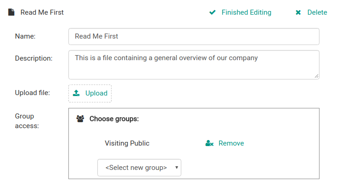The image size is (342, 186).
Task: Click the upload tray arrow icon
Action: tap(77, 93)
